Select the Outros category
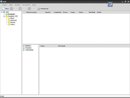Image resolution: width=130 pixels, height=98 pixels. point(12,24)
